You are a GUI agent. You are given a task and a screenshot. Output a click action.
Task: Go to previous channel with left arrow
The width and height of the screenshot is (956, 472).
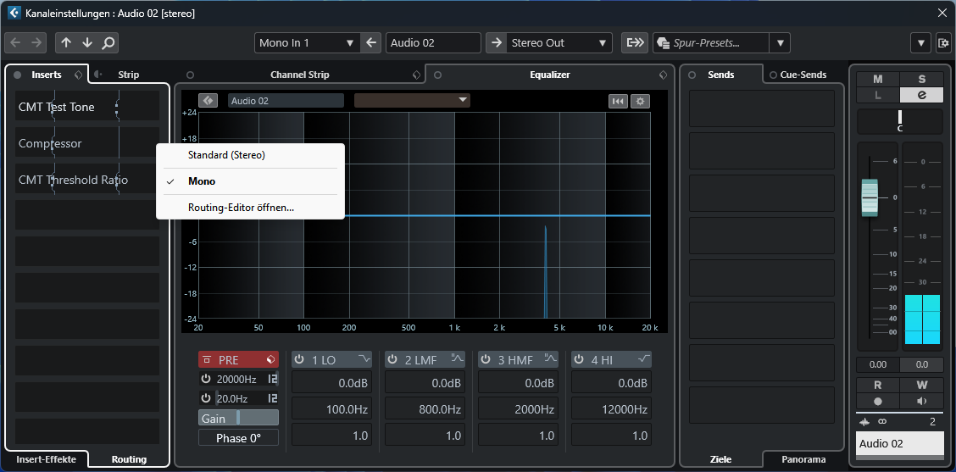pos(15,42)
